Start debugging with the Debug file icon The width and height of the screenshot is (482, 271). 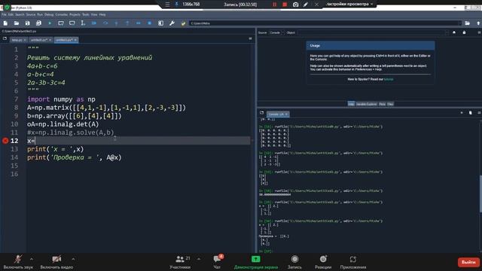coord(94,23)
